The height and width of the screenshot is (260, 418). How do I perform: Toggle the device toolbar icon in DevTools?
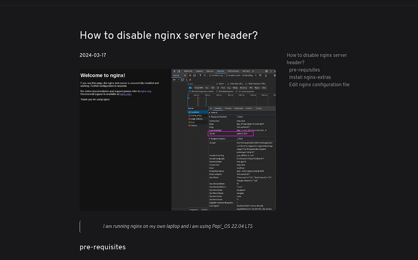[178, 71]
